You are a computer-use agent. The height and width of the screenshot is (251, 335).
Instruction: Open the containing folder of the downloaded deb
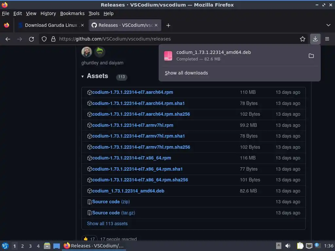(311, 56)
